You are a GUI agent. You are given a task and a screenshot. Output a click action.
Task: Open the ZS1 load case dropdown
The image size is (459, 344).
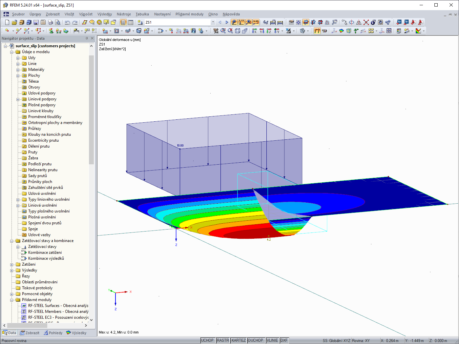point(213,22)
